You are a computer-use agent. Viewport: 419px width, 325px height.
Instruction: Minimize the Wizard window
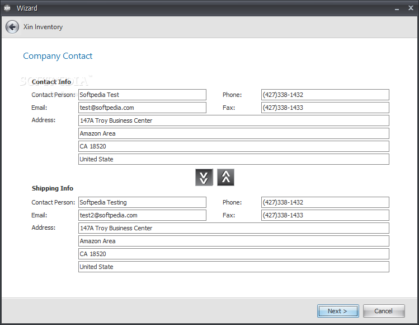[397, 8]
